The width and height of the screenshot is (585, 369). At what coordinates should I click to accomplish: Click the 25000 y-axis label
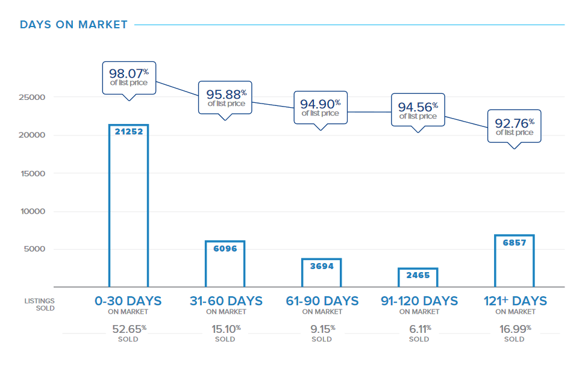click(33, 98)
